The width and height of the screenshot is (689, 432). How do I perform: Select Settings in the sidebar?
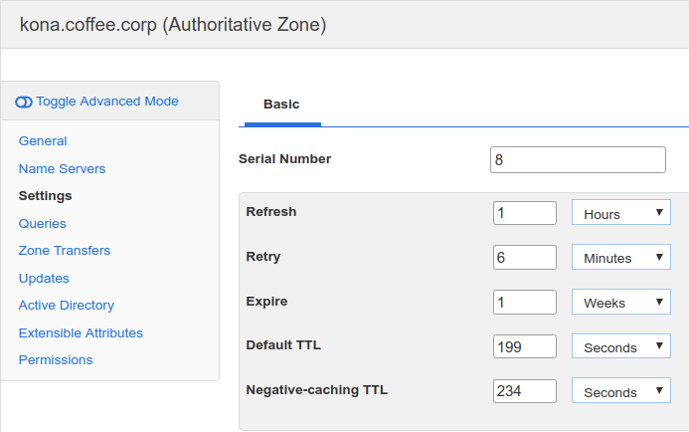pyautogui.click(x=45, y=196)
